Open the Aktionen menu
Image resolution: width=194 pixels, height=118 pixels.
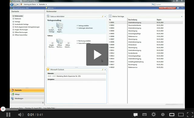[x=51, y=8]
